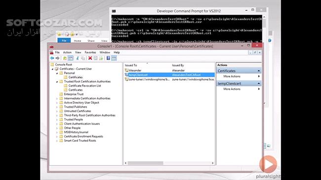Collapse the Certificates section in Actions pane
The height and width of the screenshot is (180, 321).
tap(259, 71)
